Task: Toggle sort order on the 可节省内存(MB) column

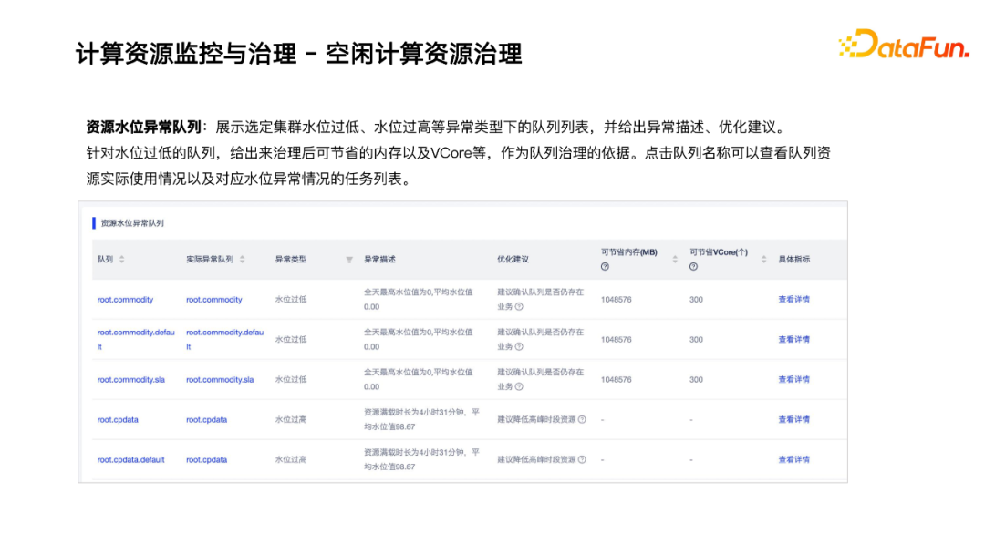Action: click(673, 258)
